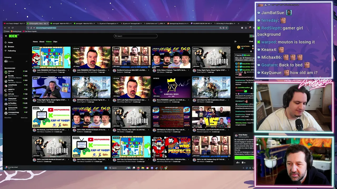Open the weather widget on the taskbar
337x189 pixels.
11,167
